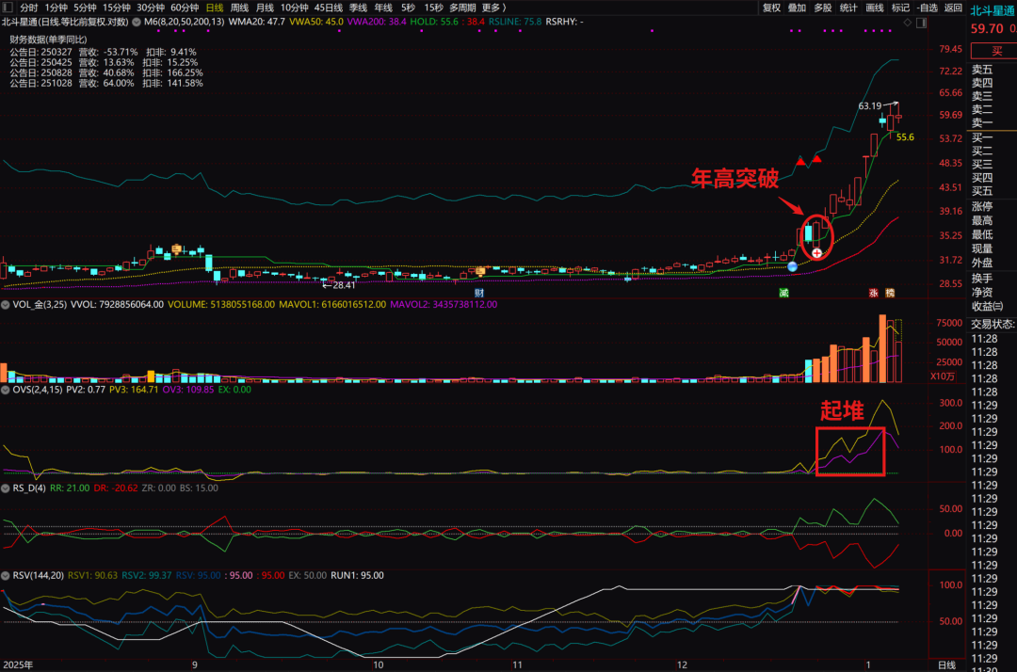Click the red 涨 marker on chart
The width and height of the screenshot is (1017, 672).
pyautogui.click(x=874, y=293)
